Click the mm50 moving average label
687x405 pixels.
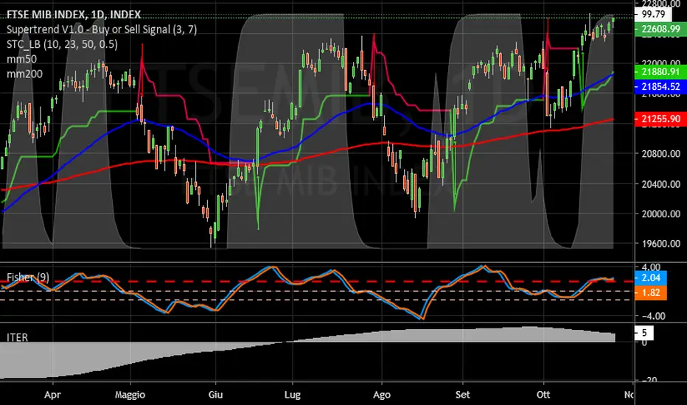[x=21, y=59]
